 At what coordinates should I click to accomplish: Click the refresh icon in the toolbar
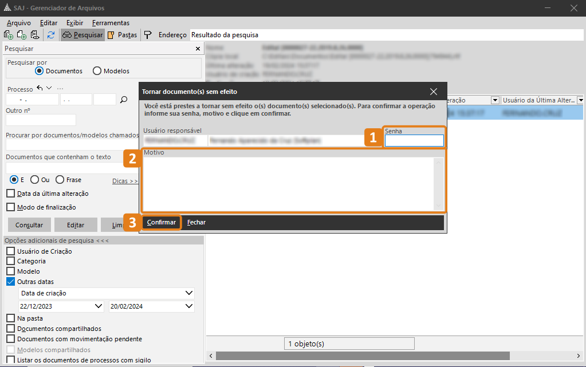coord(51,35)
